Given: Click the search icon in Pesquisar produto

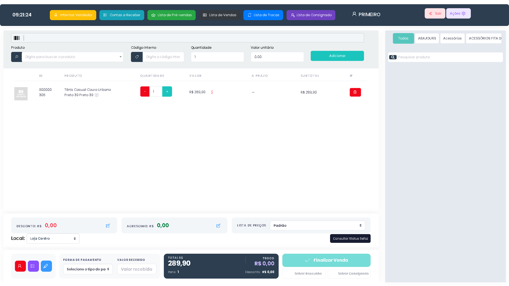Looking at the screenshot, I should click(393, 57).
